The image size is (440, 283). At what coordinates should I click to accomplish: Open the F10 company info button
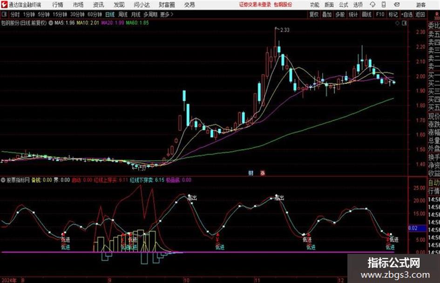(x=380, y=14)
